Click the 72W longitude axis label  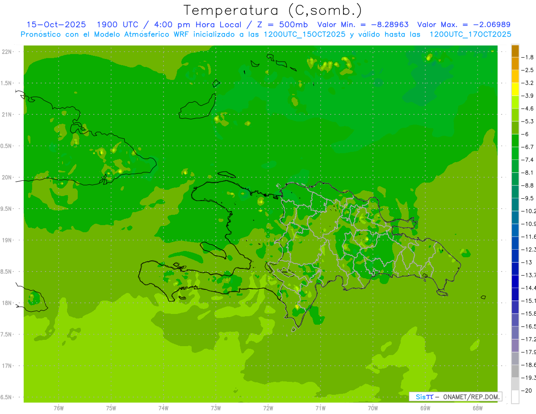268,408
